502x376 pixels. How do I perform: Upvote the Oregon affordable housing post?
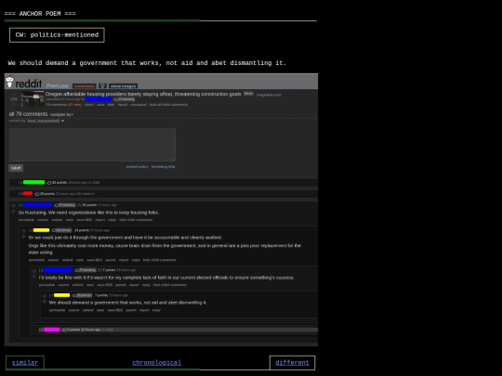coord(13,95)
